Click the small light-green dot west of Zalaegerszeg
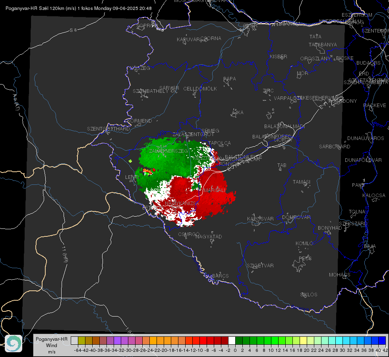This screenshot has width=389, height=357. pos(130,161)
